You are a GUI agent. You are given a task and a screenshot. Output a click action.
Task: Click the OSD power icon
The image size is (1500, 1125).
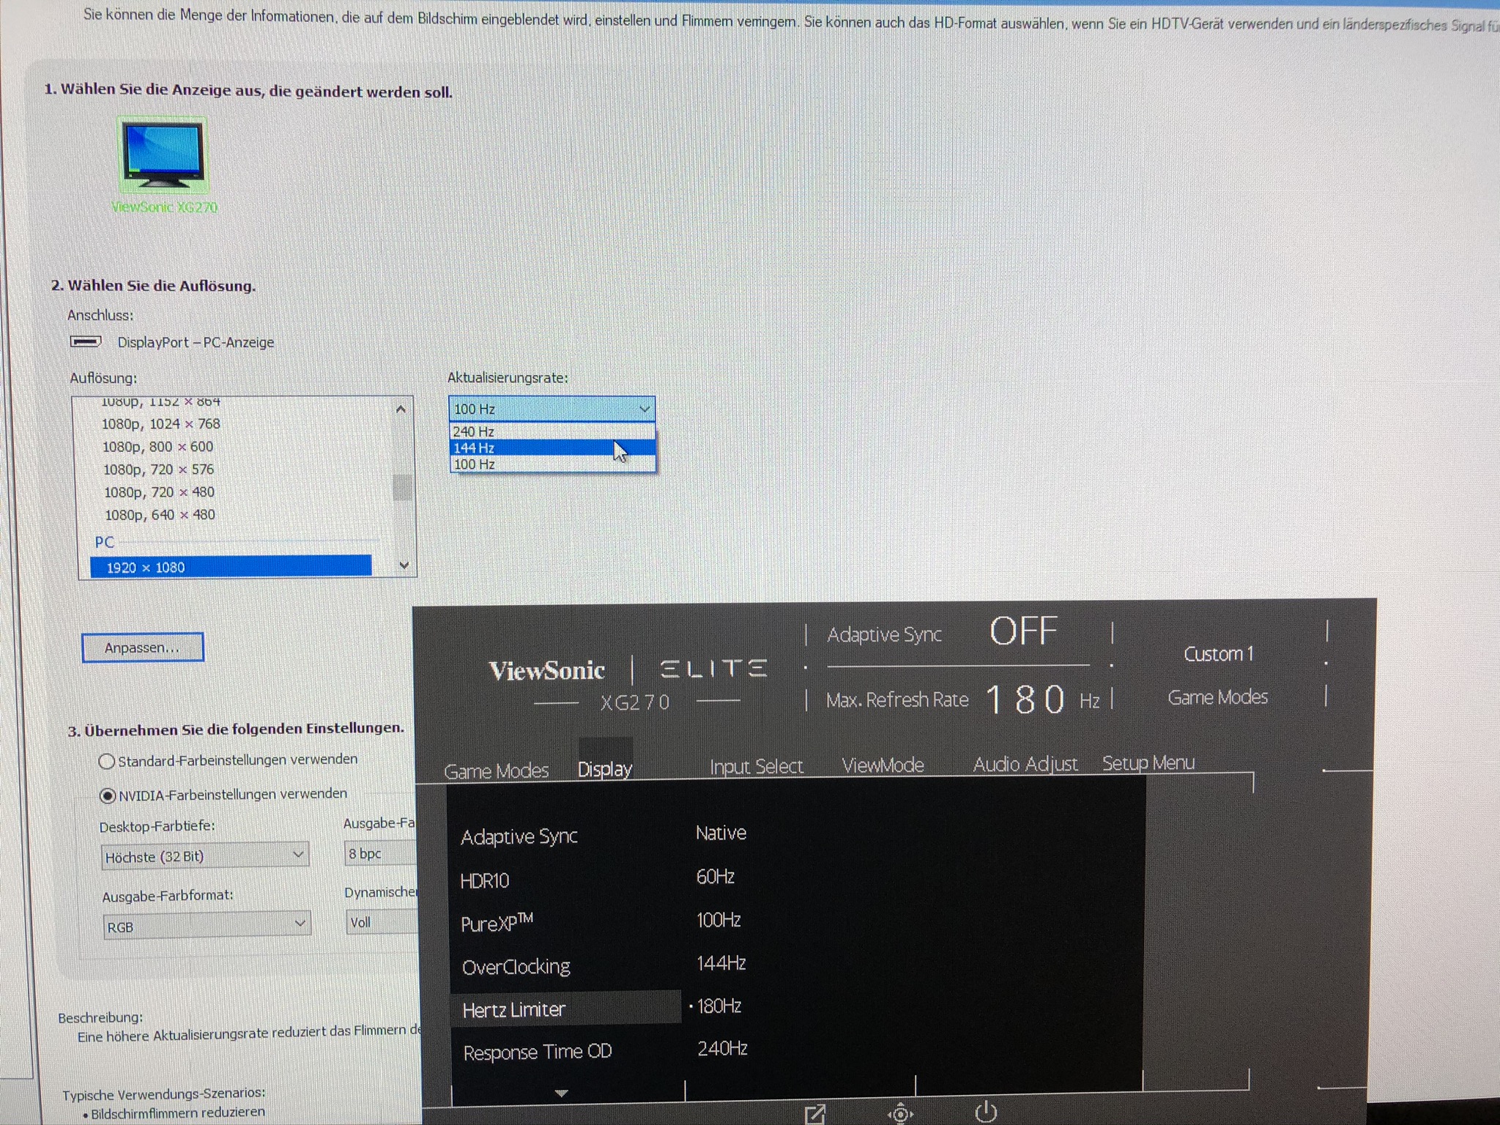(986, 1112)
